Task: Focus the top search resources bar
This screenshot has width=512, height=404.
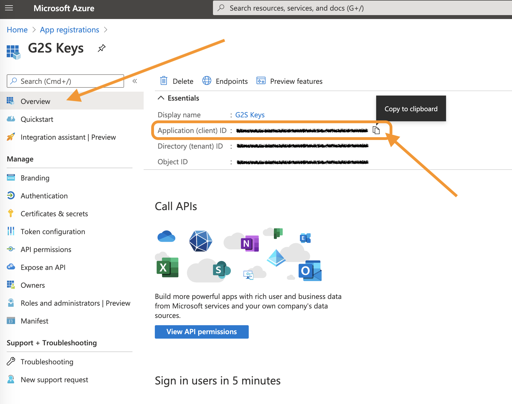Action: [x=362, y=8]
